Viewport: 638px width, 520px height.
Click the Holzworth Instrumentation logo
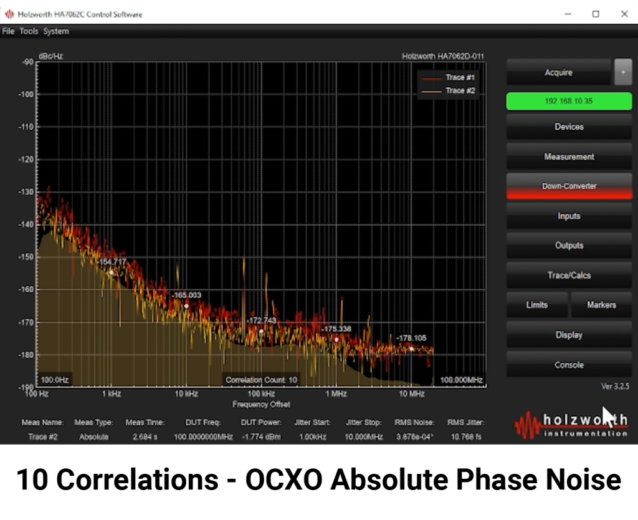[x=571, y=425]
